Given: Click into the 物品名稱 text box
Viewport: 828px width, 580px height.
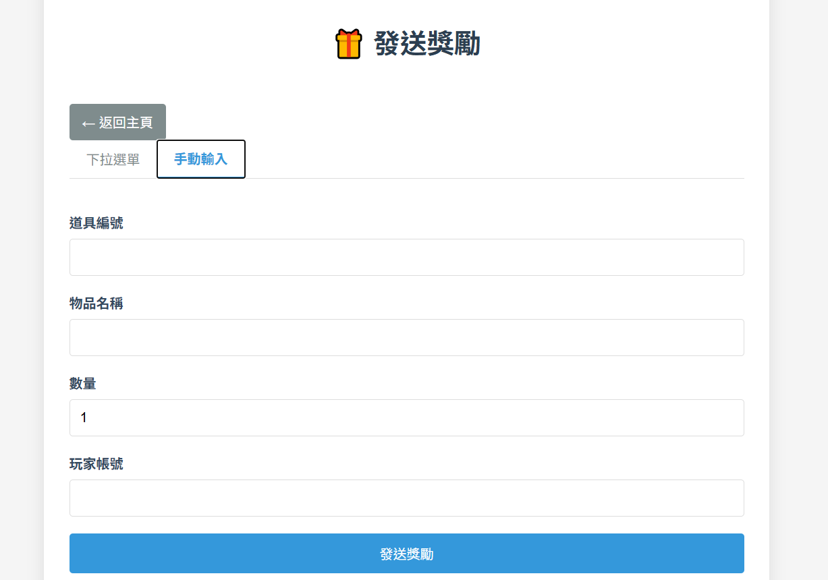Looking at the screenshot, I should coord(406,337).
